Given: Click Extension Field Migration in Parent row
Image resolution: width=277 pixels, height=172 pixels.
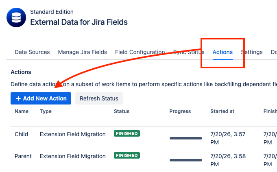Looking at the screenshot, I should 73,156.
